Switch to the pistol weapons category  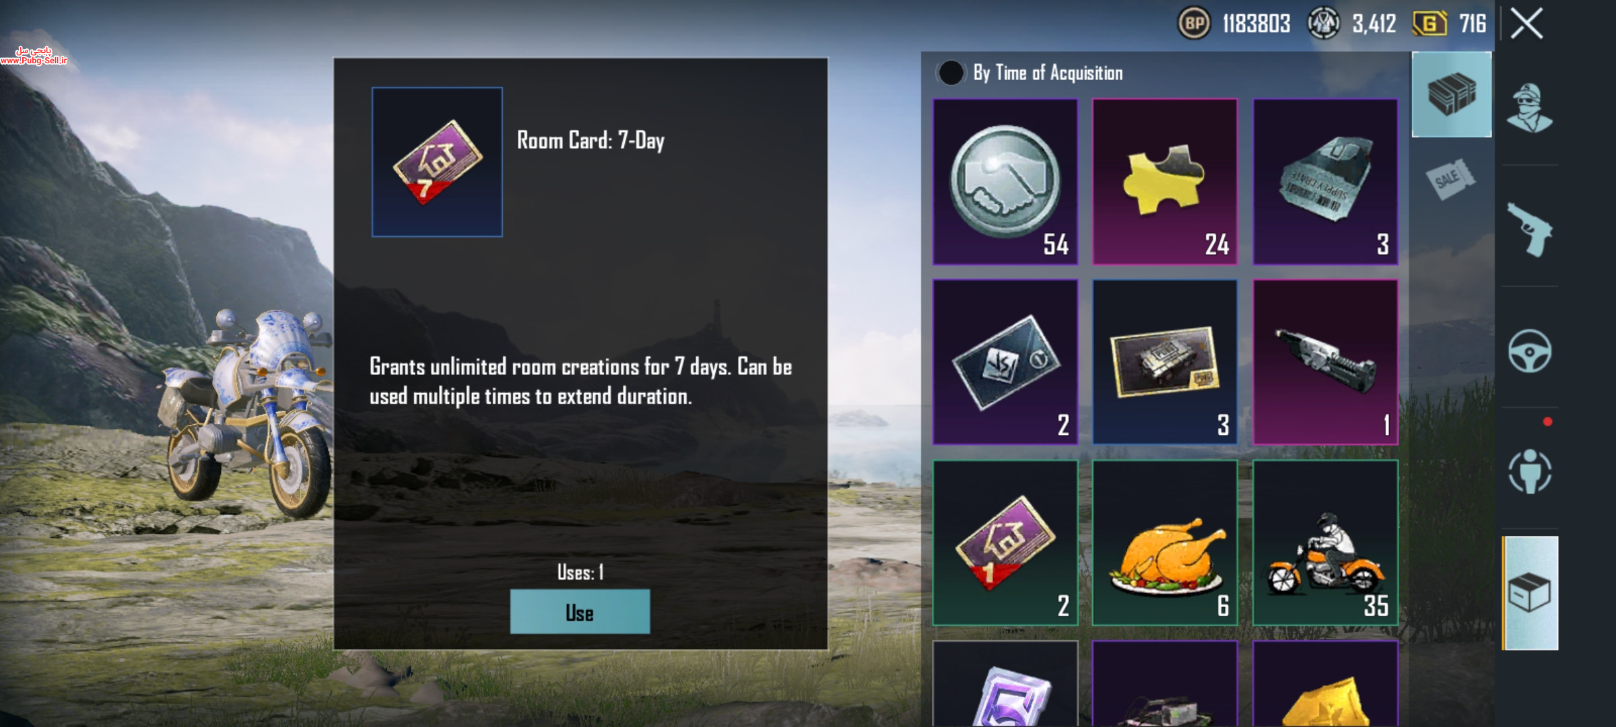[x=1529, y=229]
